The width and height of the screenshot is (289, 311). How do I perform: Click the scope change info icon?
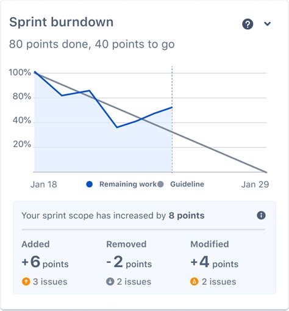(261, 215)
